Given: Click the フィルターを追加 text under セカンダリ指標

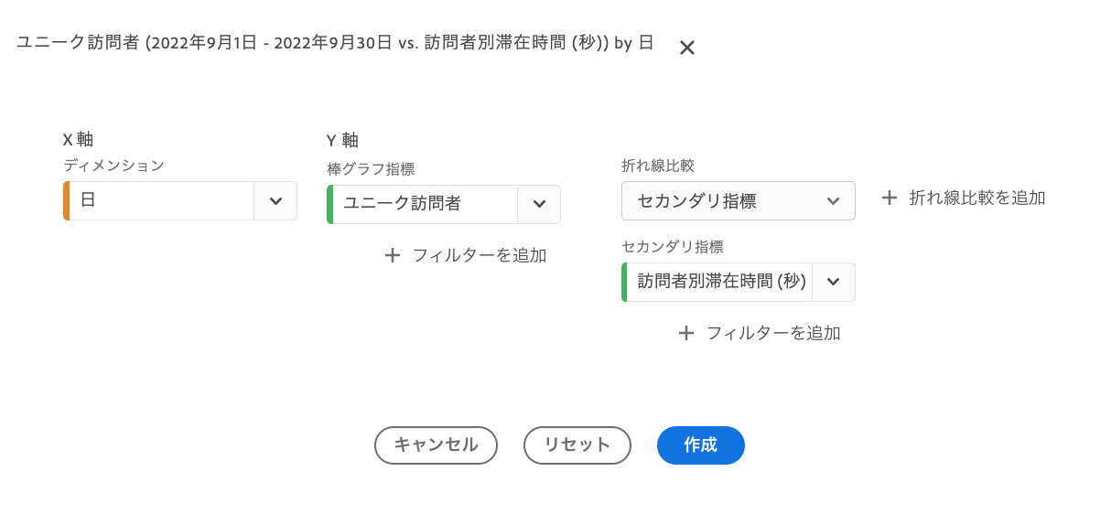Looking at the screenshot, I should (x=773, y=333).
